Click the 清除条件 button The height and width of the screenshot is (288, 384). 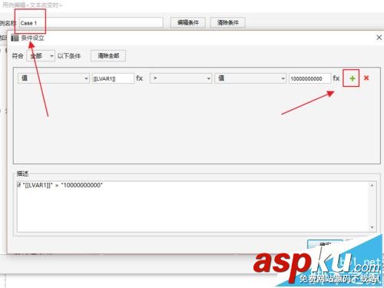point(228,22)
